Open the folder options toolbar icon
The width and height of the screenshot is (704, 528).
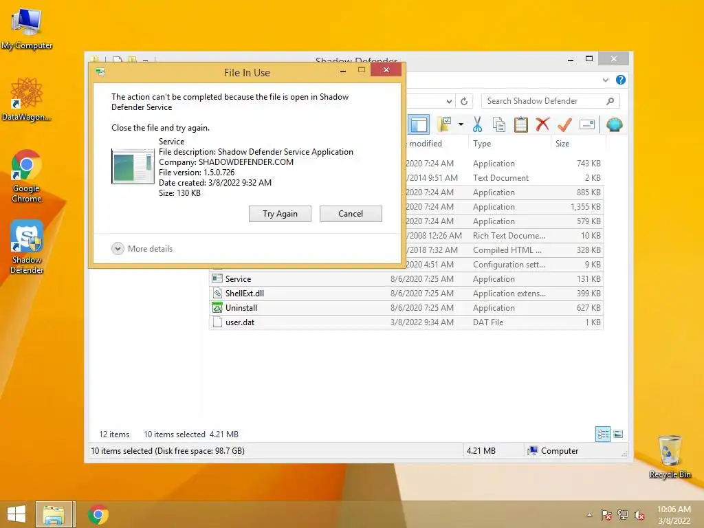[445, 124]
